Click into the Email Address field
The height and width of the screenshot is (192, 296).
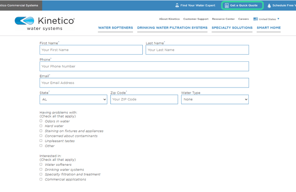tap(144, 83)
